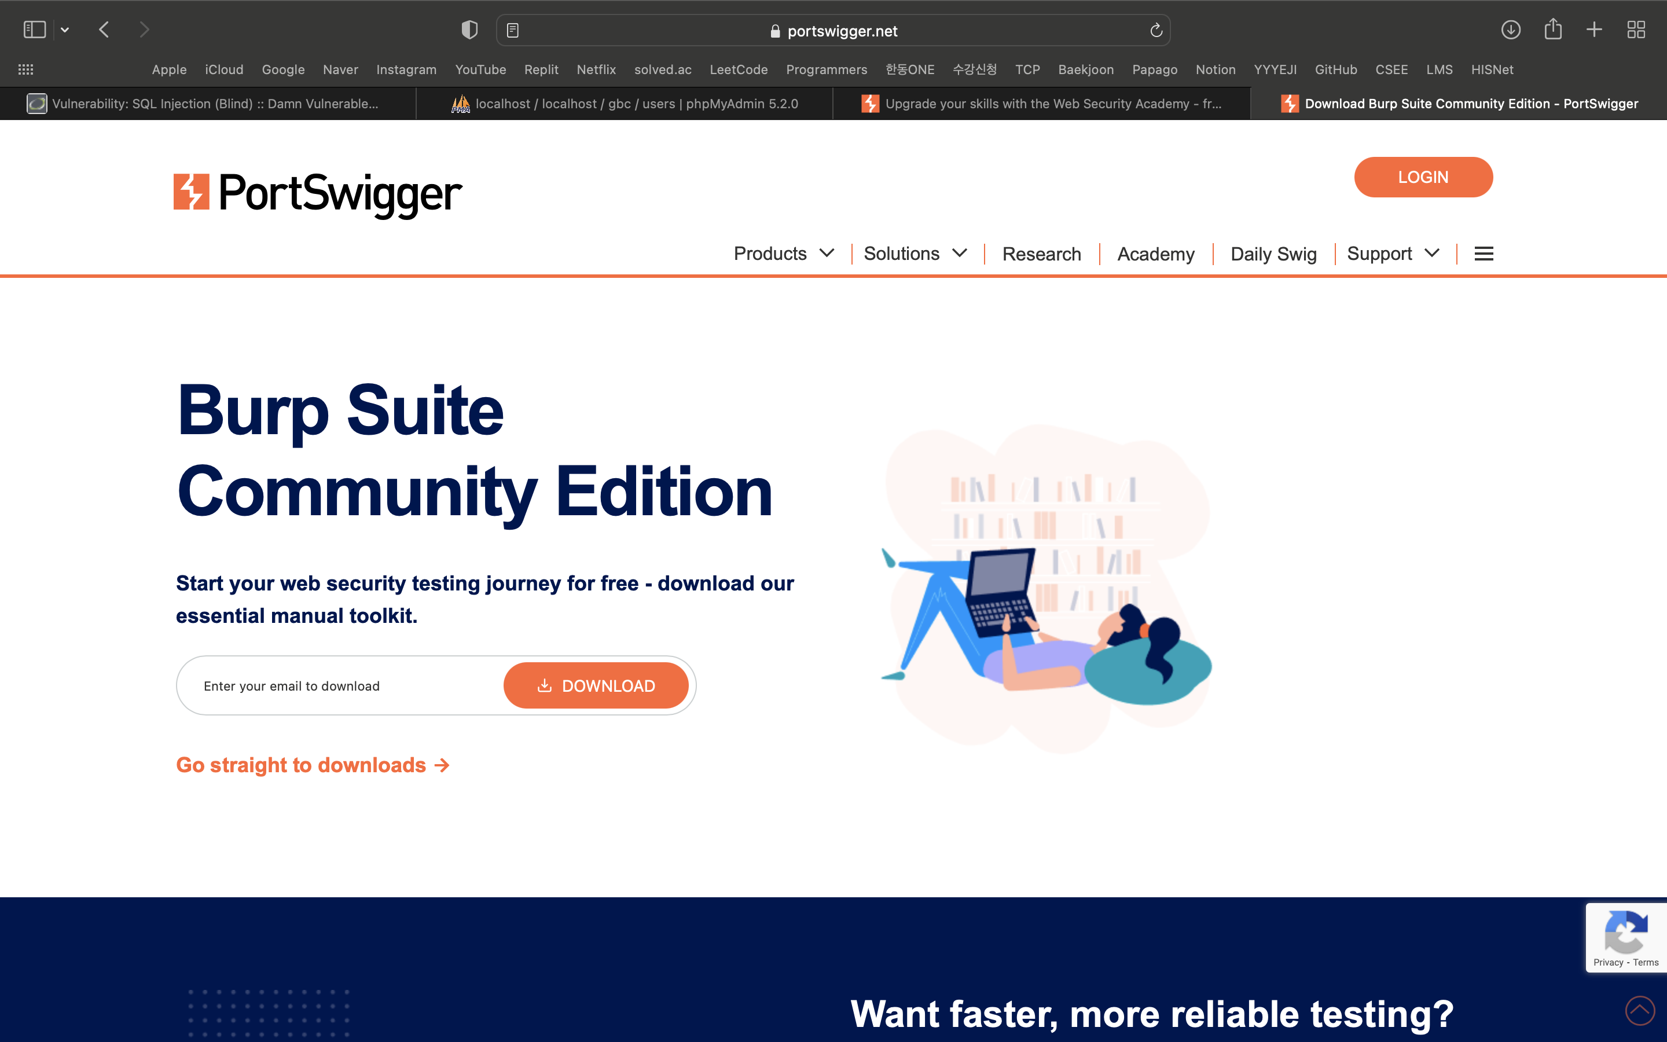Image resolution: width=1667 pixels, height=1042 pixels.
Task: Show the tab overview grid icon
Action: tap(1636, 30)
